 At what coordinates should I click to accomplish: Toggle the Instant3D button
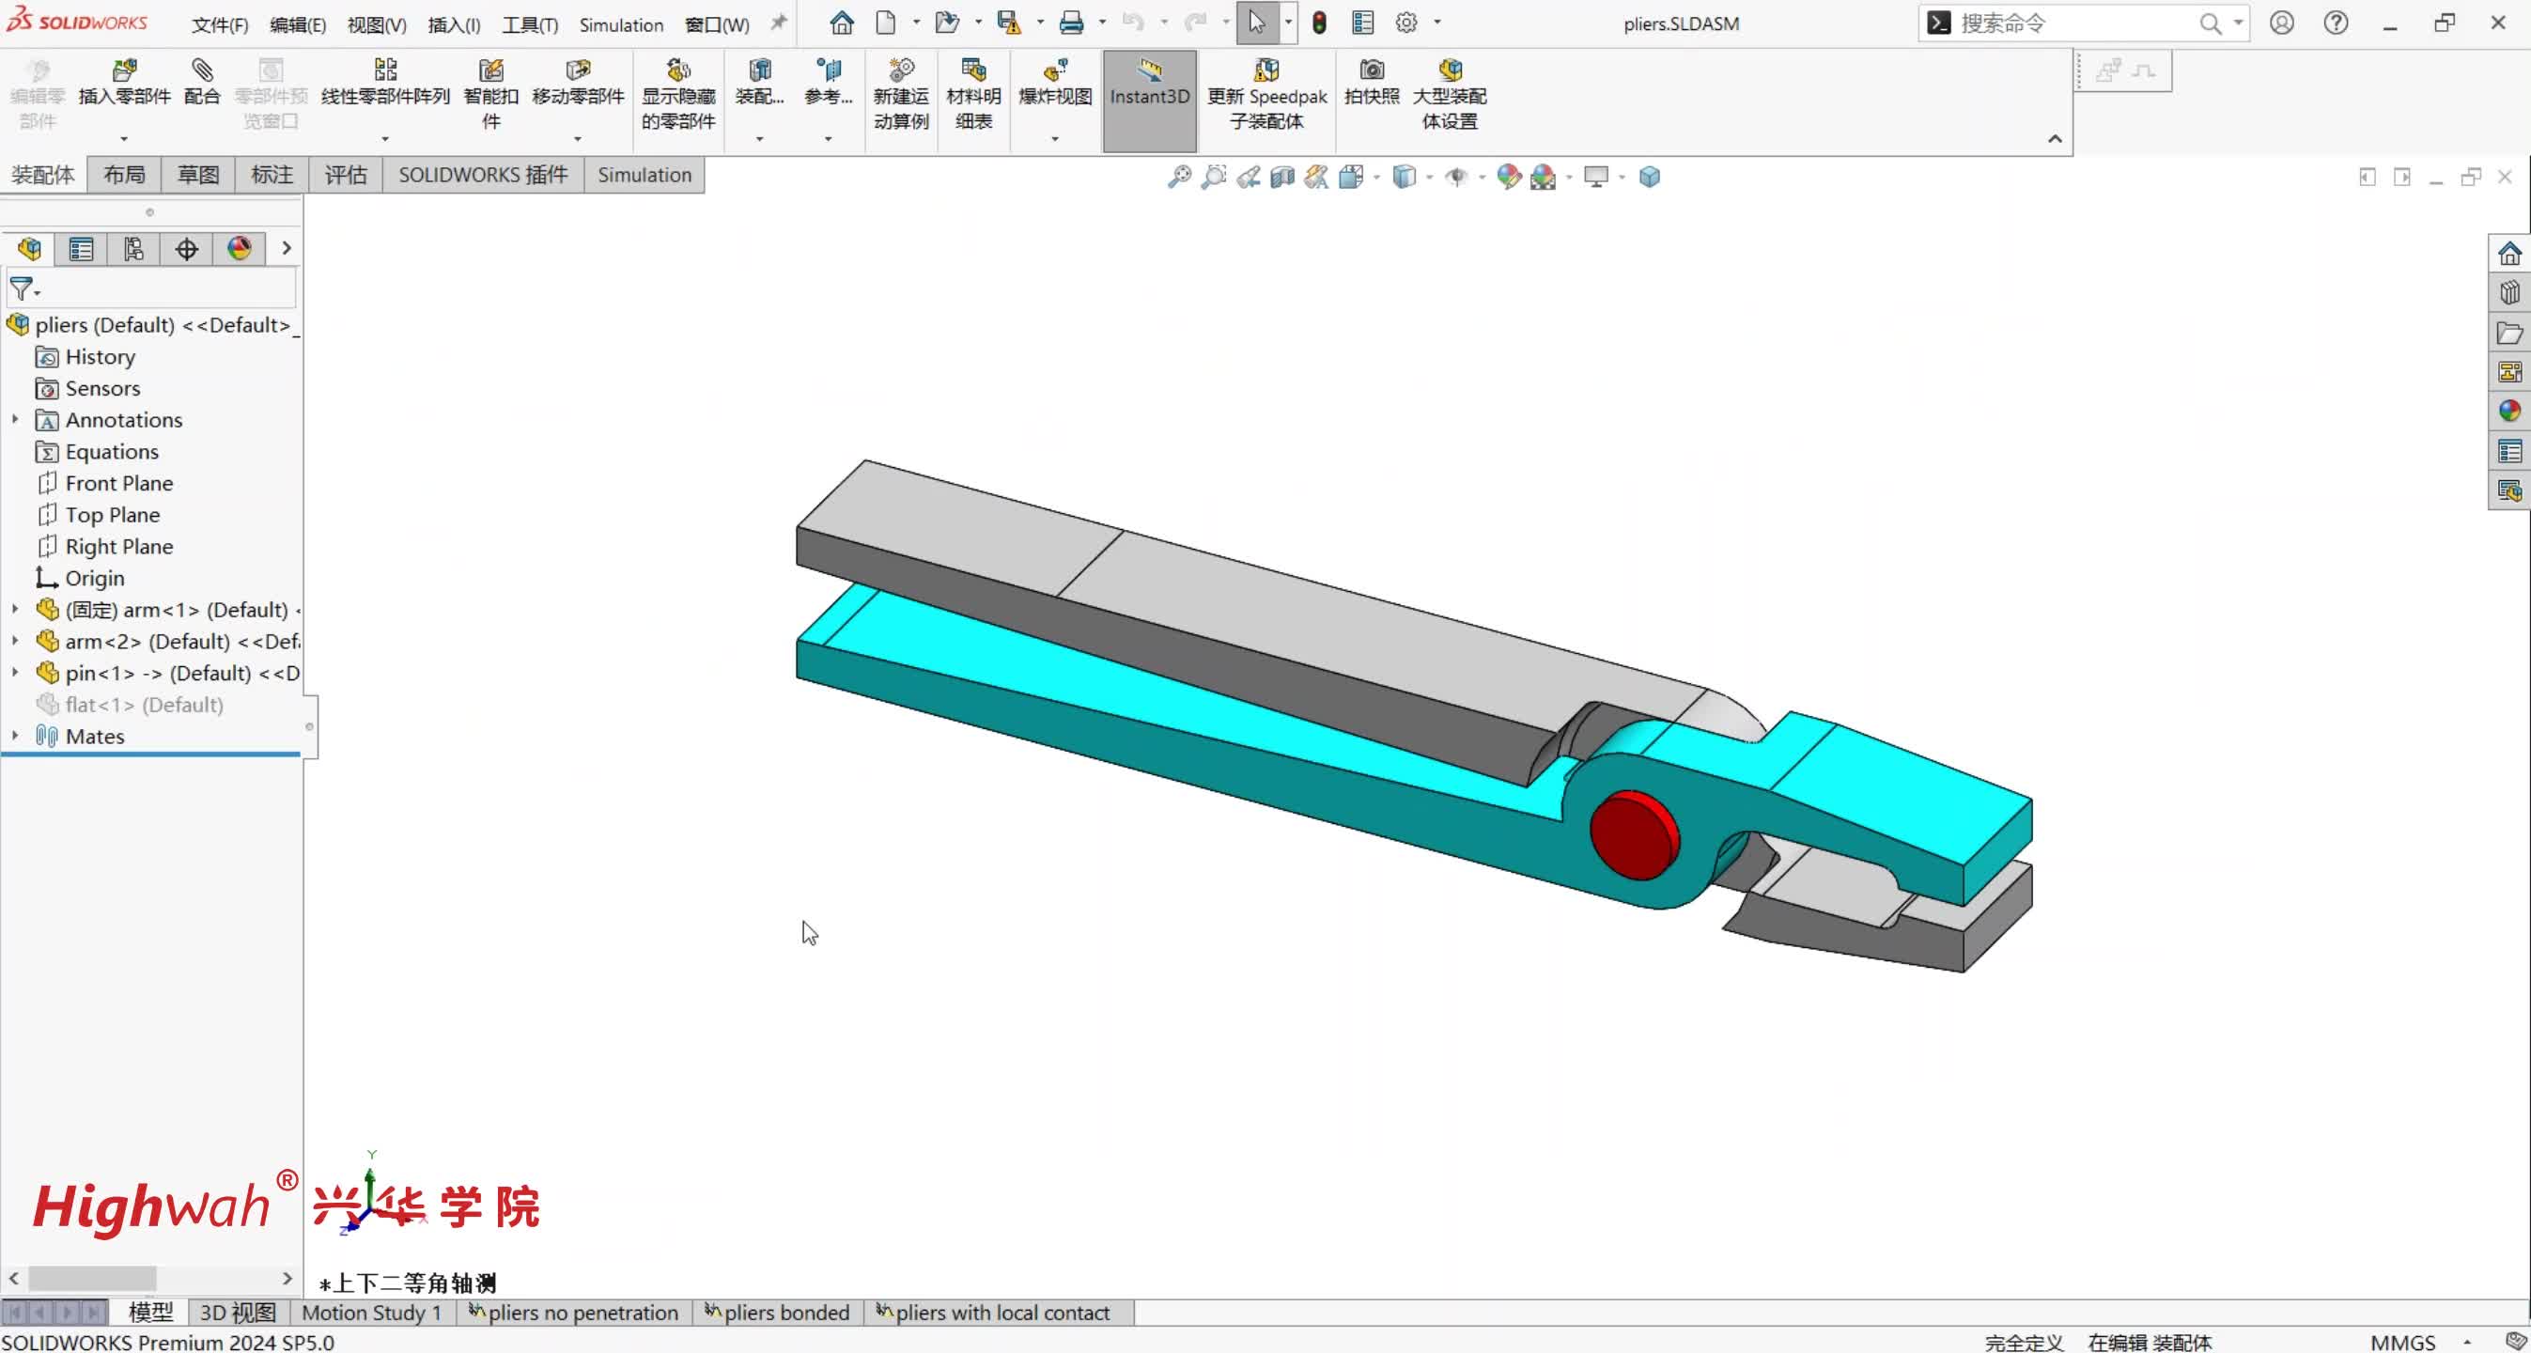click(x=1149, y=82)
